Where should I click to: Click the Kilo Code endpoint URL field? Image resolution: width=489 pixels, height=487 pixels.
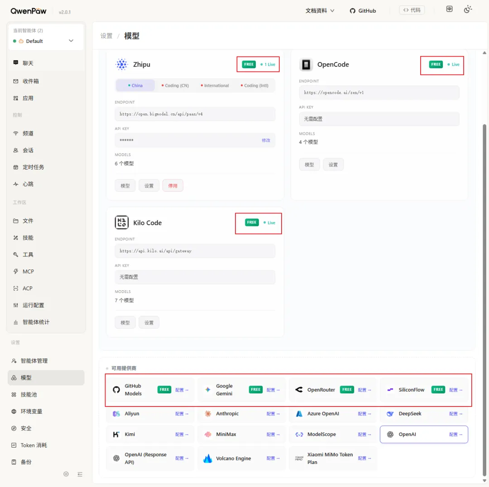click(195, 251)
